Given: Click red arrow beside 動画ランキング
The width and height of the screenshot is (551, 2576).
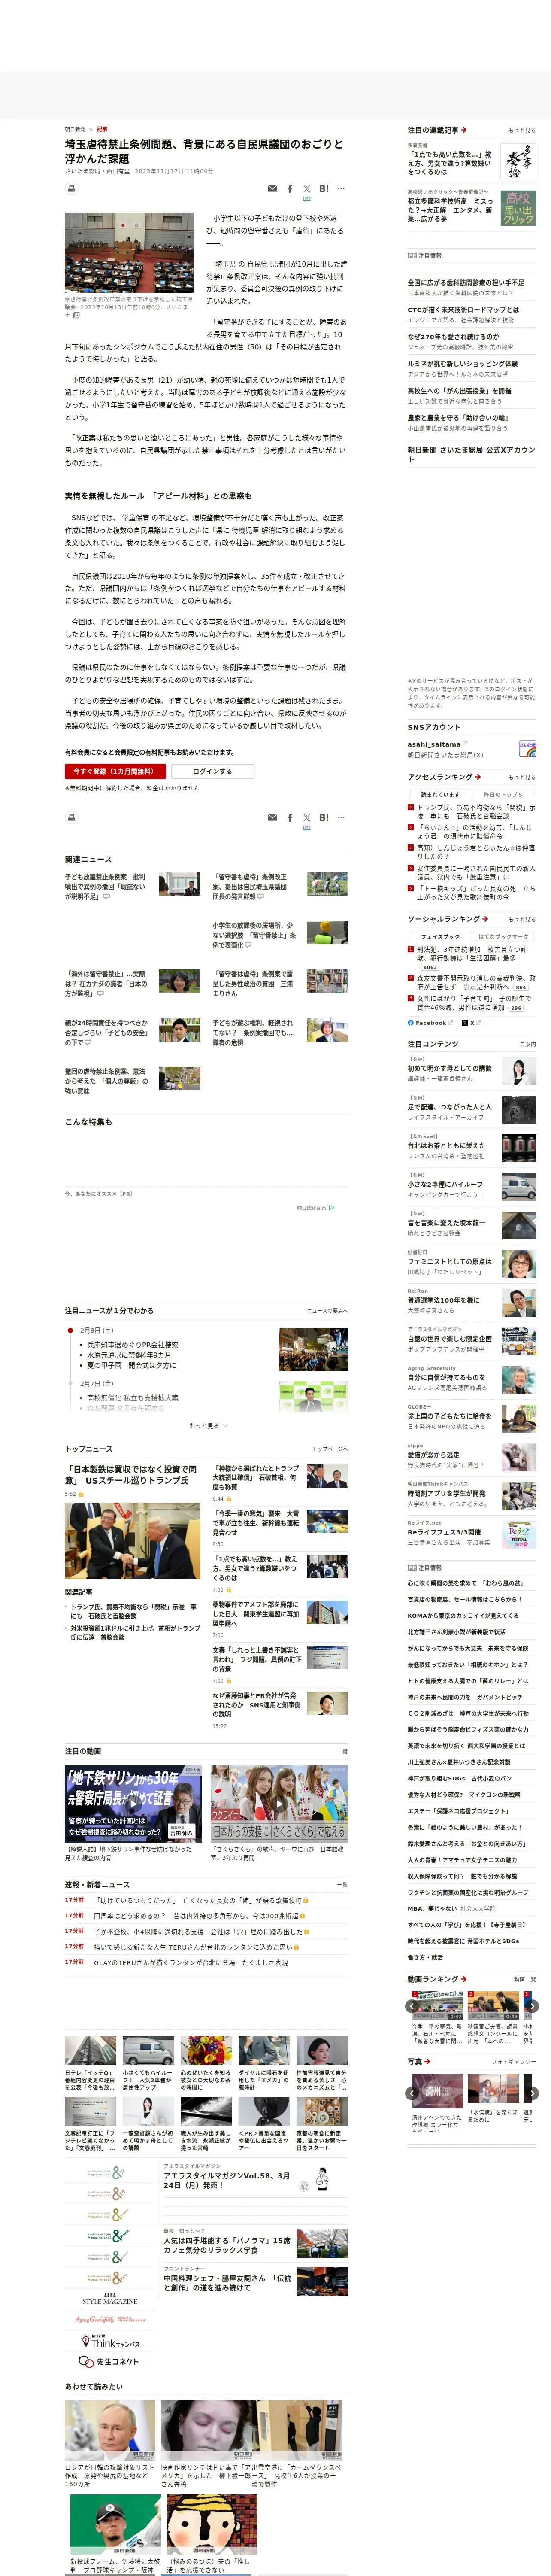Looking at the screenshot, I should [464, 1978].
